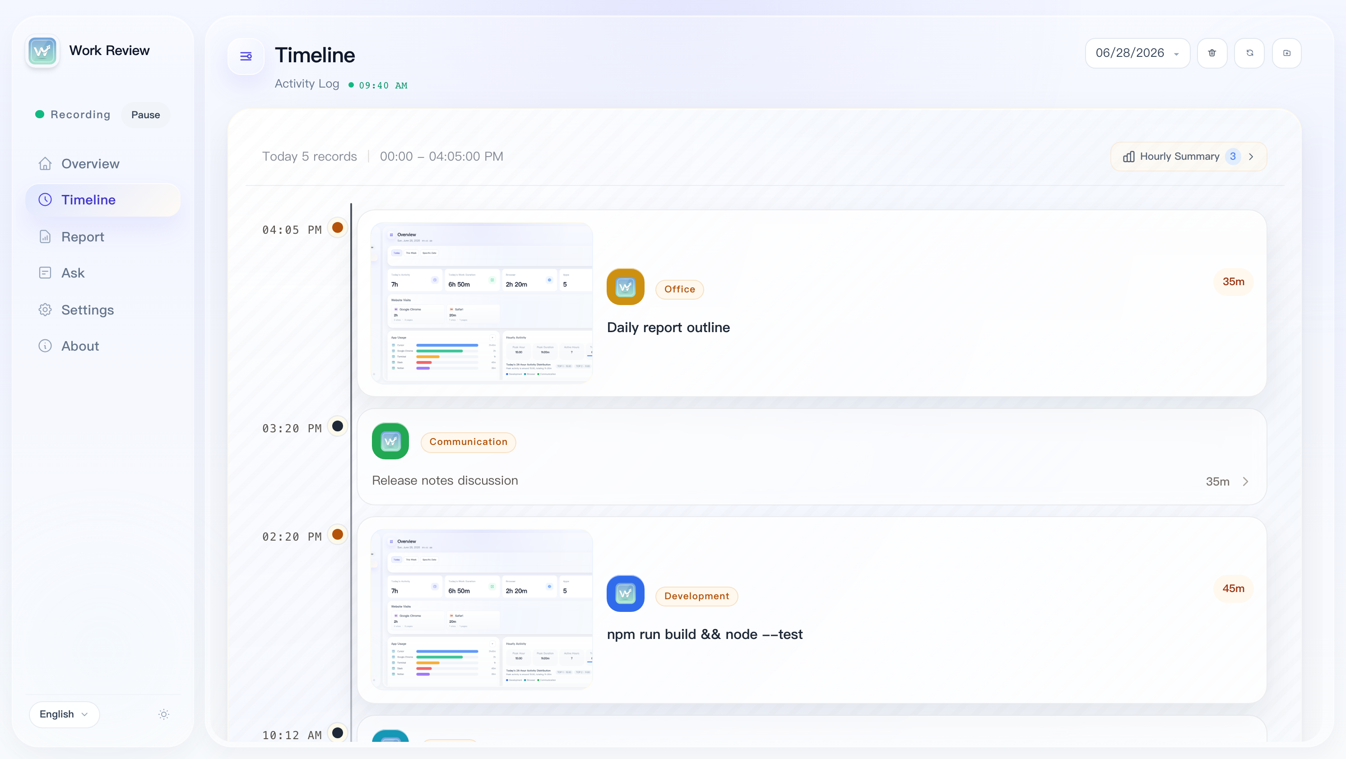The height and width of the screenshot is (759, 1346).
Task: Click 'npm run build && node --test' title
Action: pos(704,634)
